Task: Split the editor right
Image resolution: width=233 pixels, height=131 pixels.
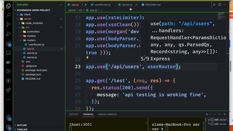Action: coord(220,5)
